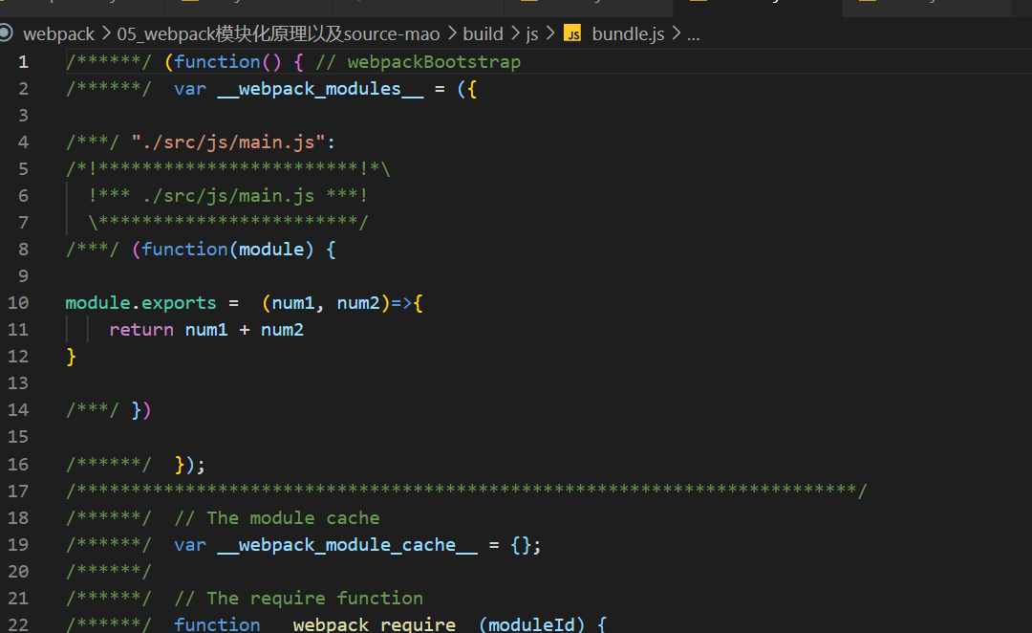The image size is (1032, 633).
Task: Click the closing brace on line 12
Action: coord(71,357)
